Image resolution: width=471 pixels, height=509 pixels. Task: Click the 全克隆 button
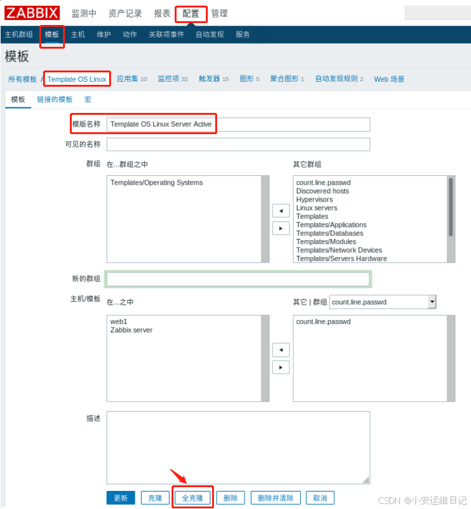(193, 498)
